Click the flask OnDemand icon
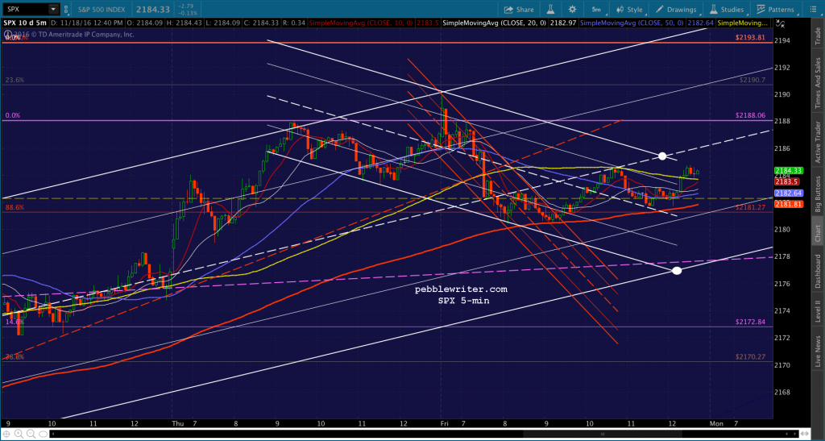Viewport: 825px width, 441px height. (551, 10)
